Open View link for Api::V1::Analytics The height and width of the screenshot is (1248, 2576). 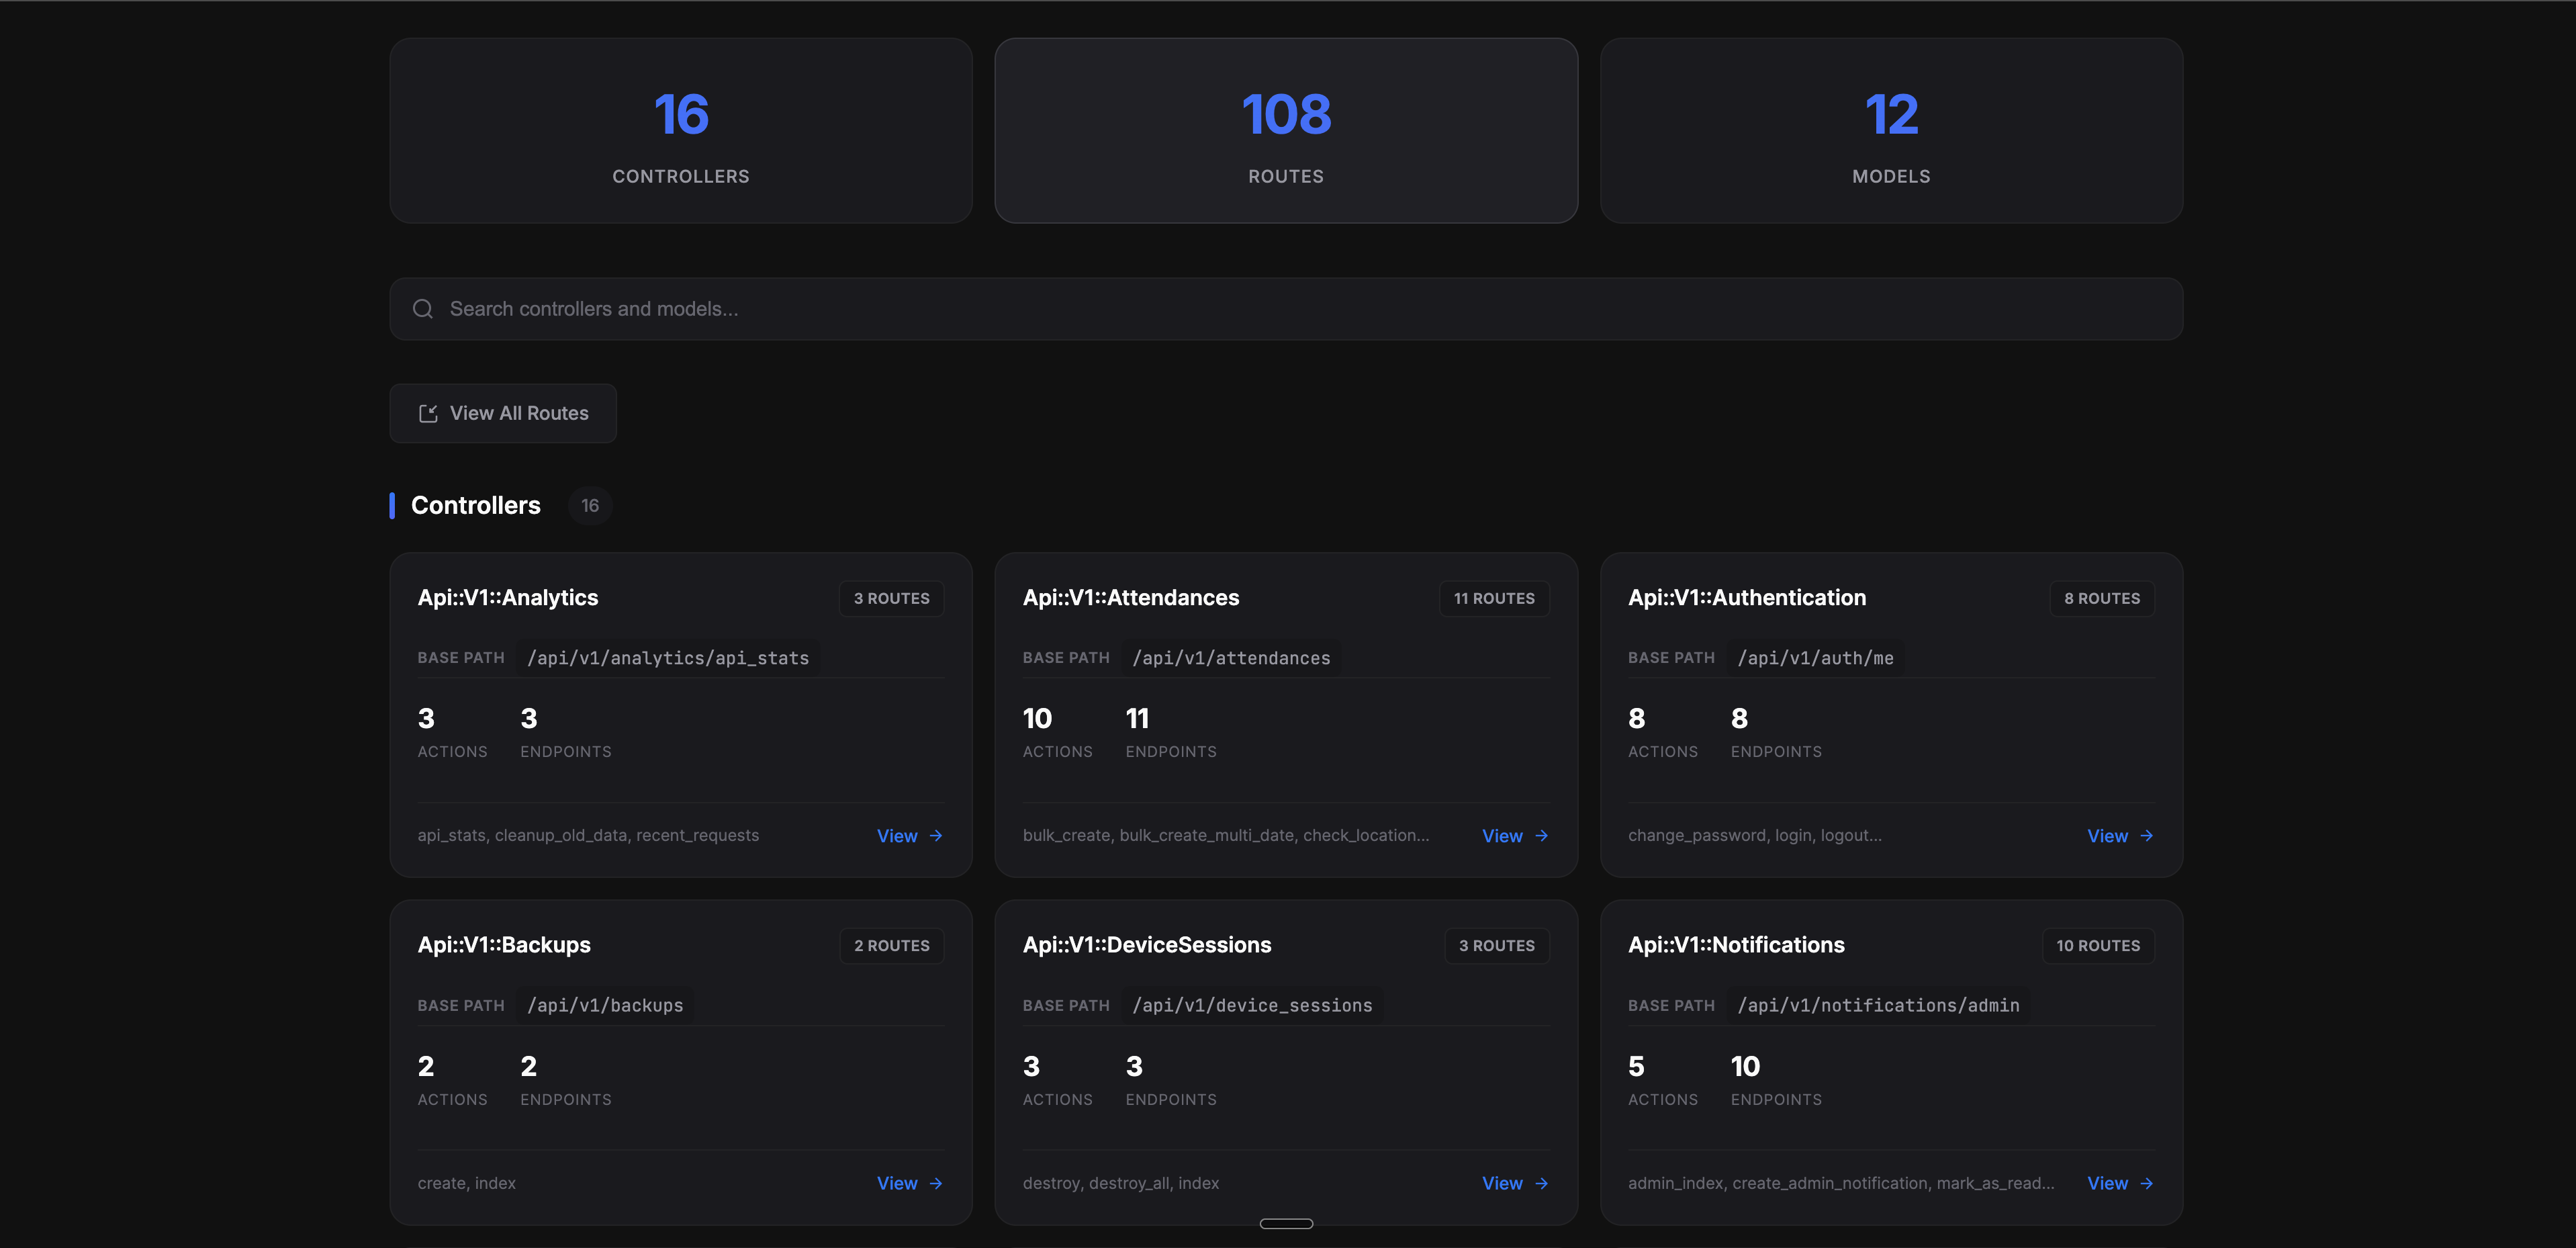click(x=910, y=836)
